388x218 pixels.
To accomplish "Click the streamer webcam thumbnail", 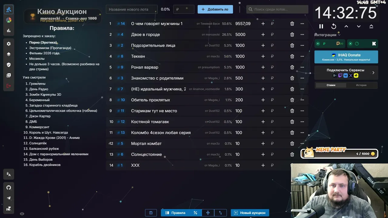I will (x=339, y=191).
